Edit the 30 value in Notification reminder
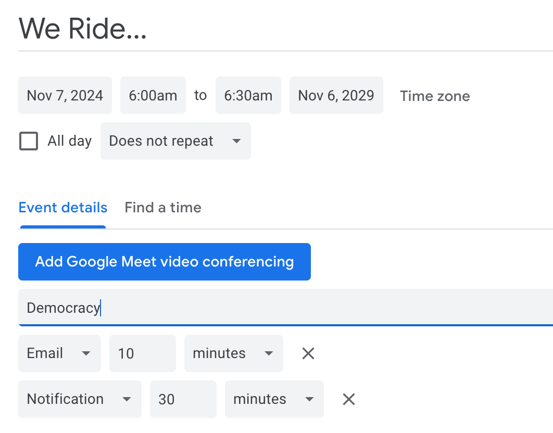Image resolution: width=553 pixels, height=433 pixels. click(x=183, y=400)
